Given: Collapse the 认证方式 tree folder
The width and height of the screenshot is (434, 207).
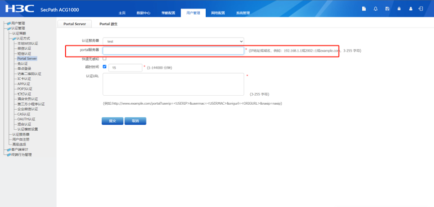Looking at the screenshot, I should pos(14,39).
